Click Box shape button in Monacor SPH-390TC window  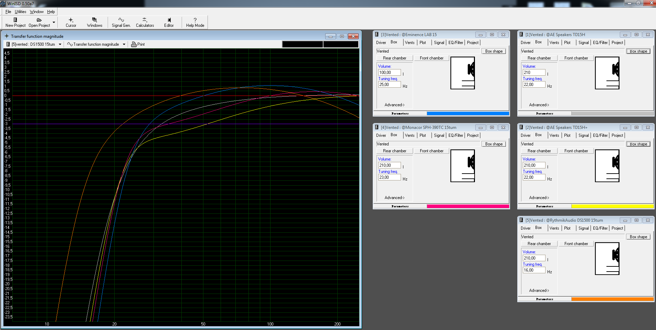click(x=494, y=144)
